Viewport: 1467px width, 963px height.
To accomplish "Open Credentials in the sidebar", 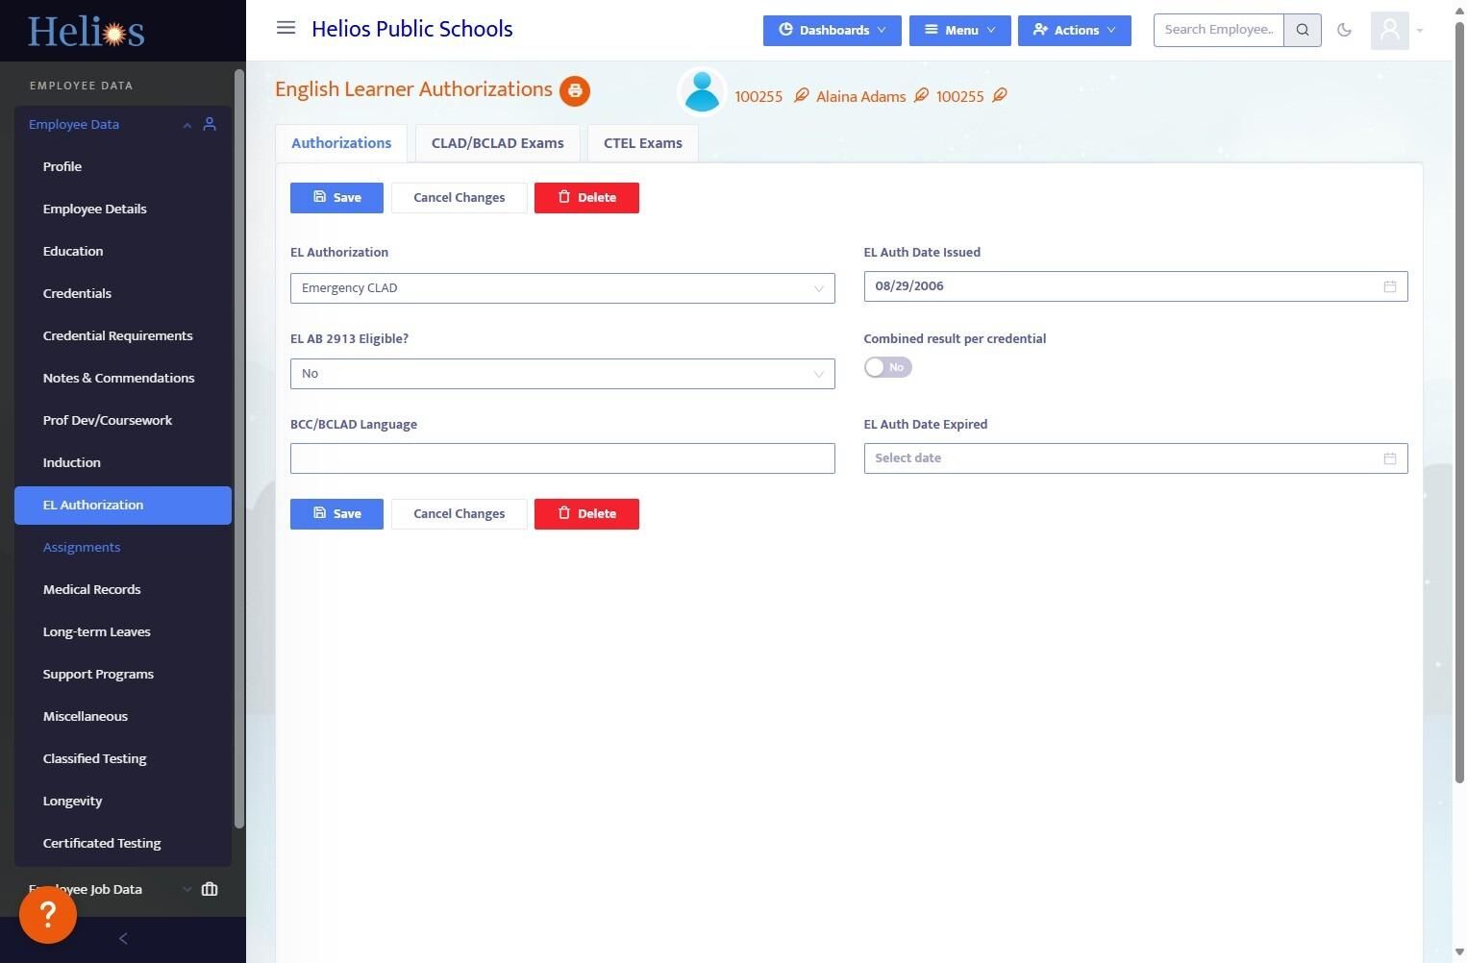I will (123, 293).
